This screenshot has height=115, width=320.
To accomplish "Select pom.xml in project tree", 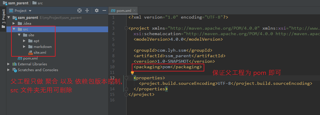I will (28, 58).
